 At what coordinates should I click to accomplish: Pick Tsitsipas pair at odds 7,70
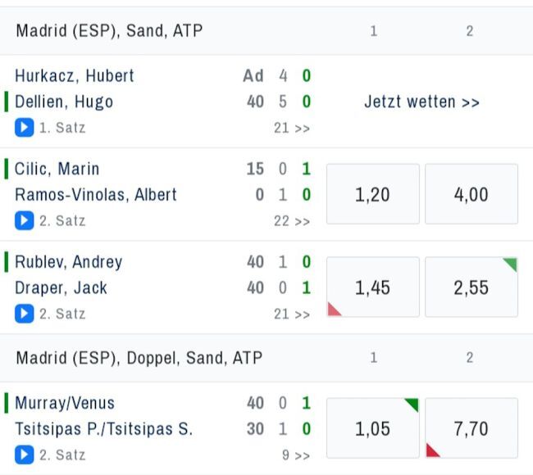(471, 428)
